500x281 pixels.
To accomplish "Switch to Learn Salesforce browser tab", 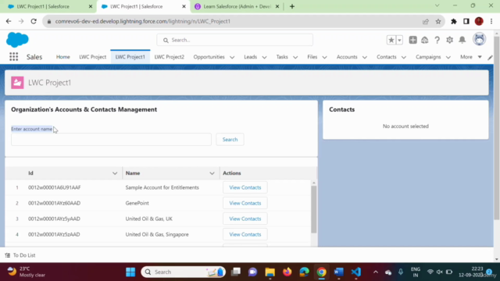I will coord(237,6).
